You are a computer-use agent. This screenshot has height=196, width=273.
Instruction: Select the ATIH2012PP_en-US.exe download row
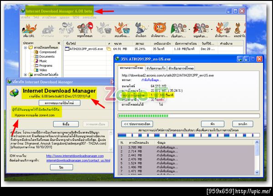click(153, 49)
